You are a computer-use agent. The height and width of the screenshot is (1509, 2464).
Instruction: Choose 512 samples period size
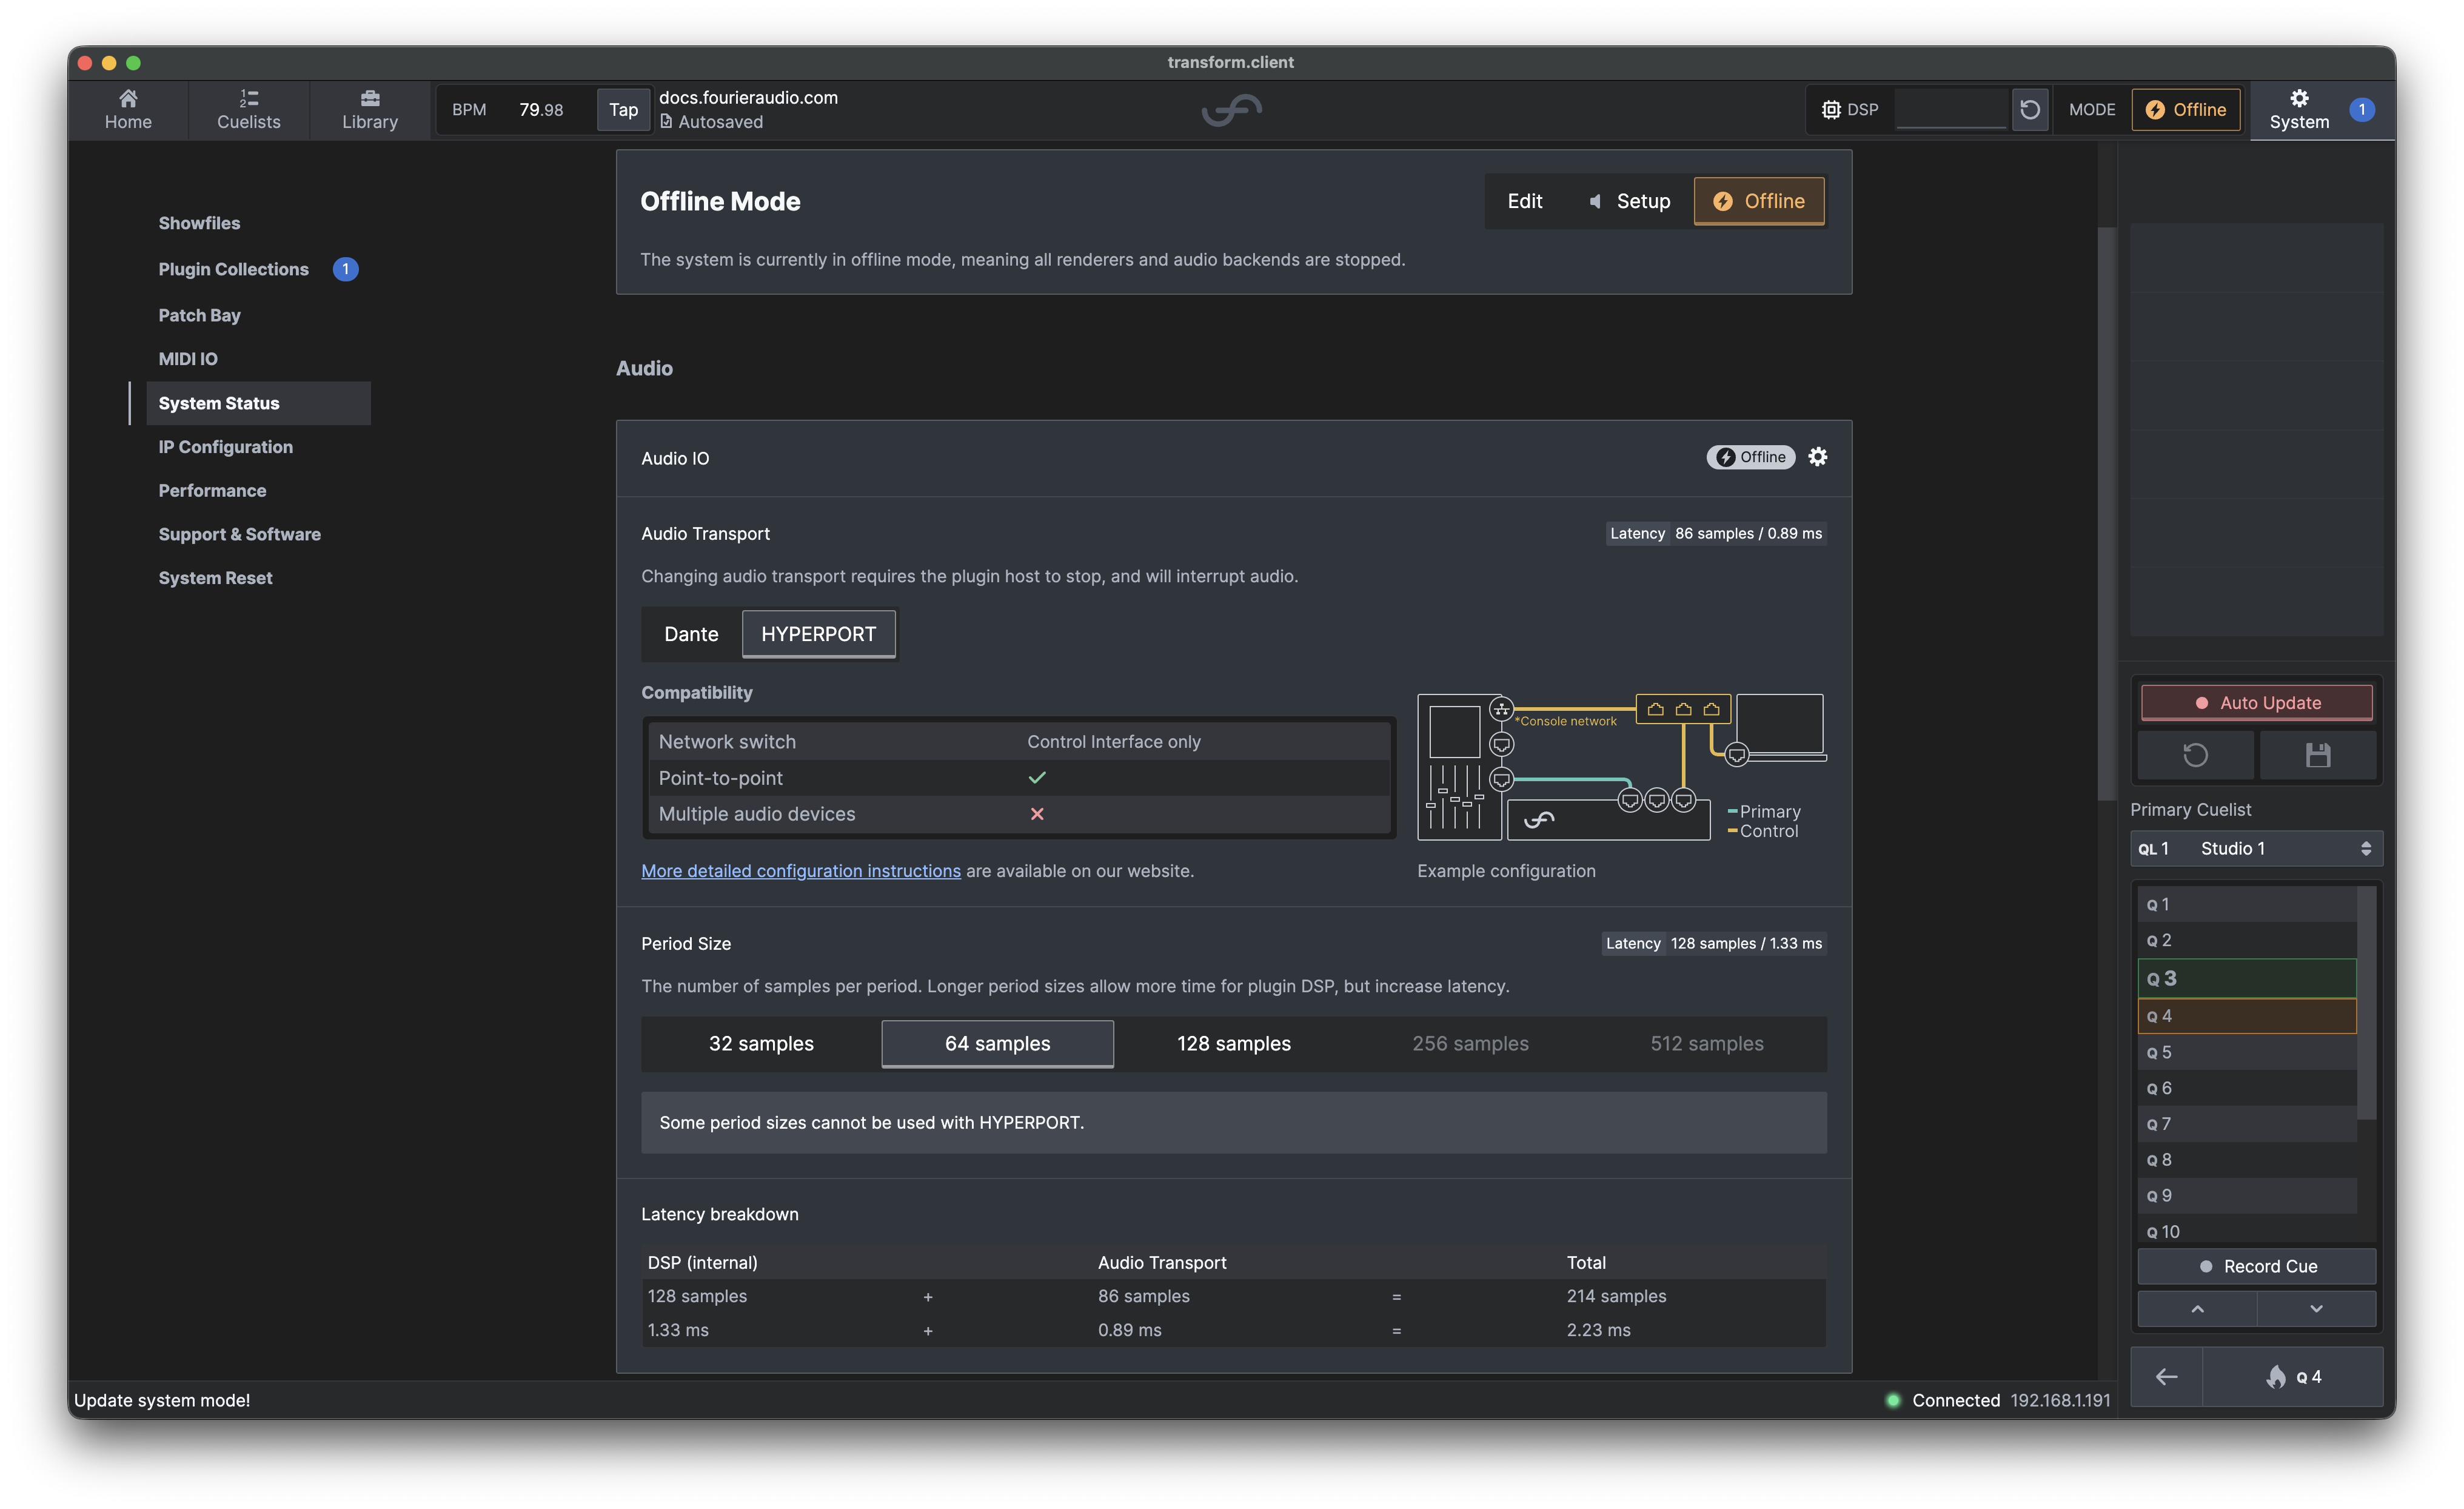tap(1706, 1044)
